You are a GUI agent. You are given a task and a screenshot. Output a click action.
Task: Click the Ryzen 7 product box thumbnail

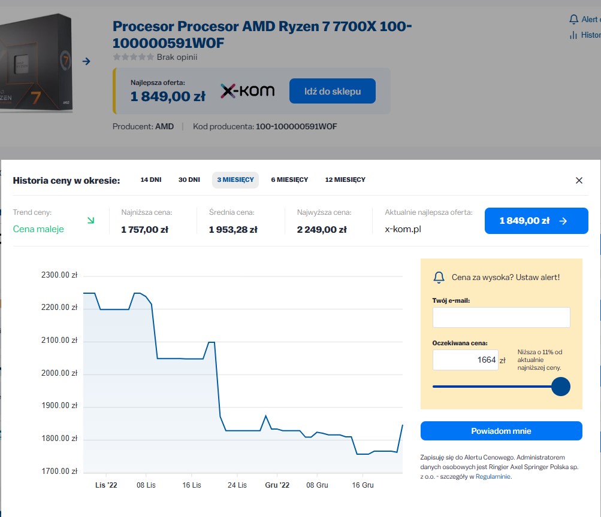pos(36,62)
